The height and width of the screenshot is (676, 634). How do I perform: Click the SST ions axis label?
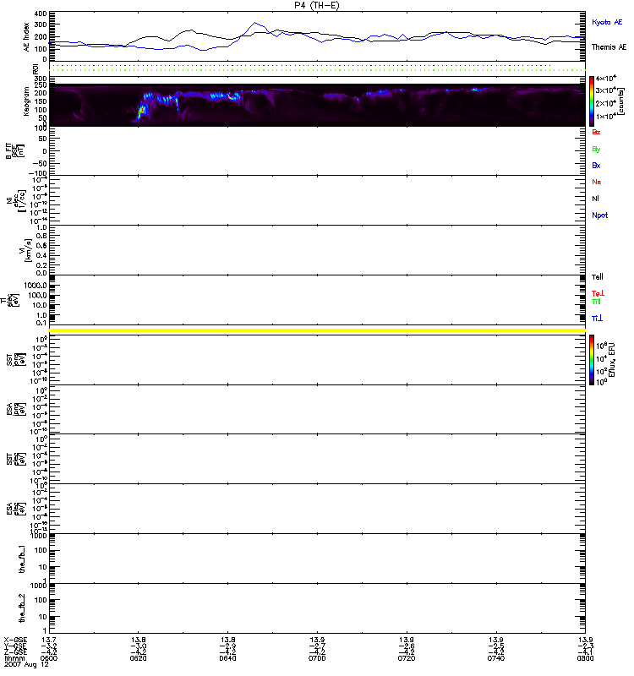click(16, 360)
